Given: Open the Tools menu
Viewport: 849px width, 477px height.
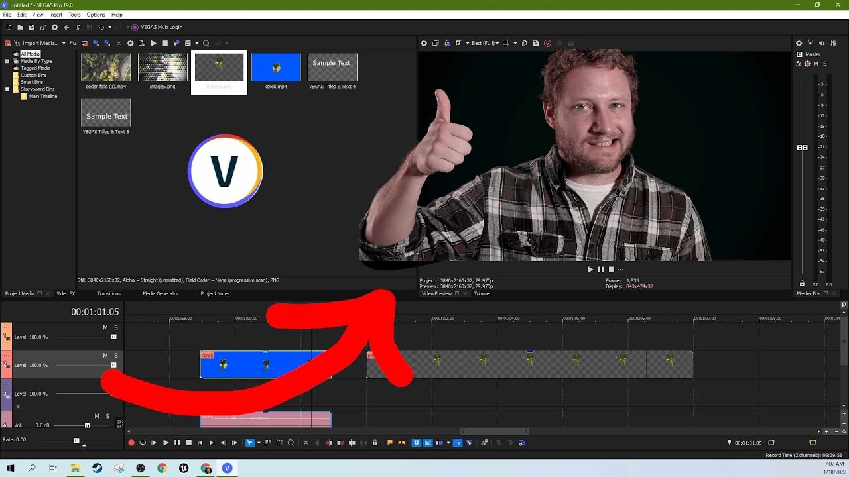Looking at the screenshot, I should [74, 15].
